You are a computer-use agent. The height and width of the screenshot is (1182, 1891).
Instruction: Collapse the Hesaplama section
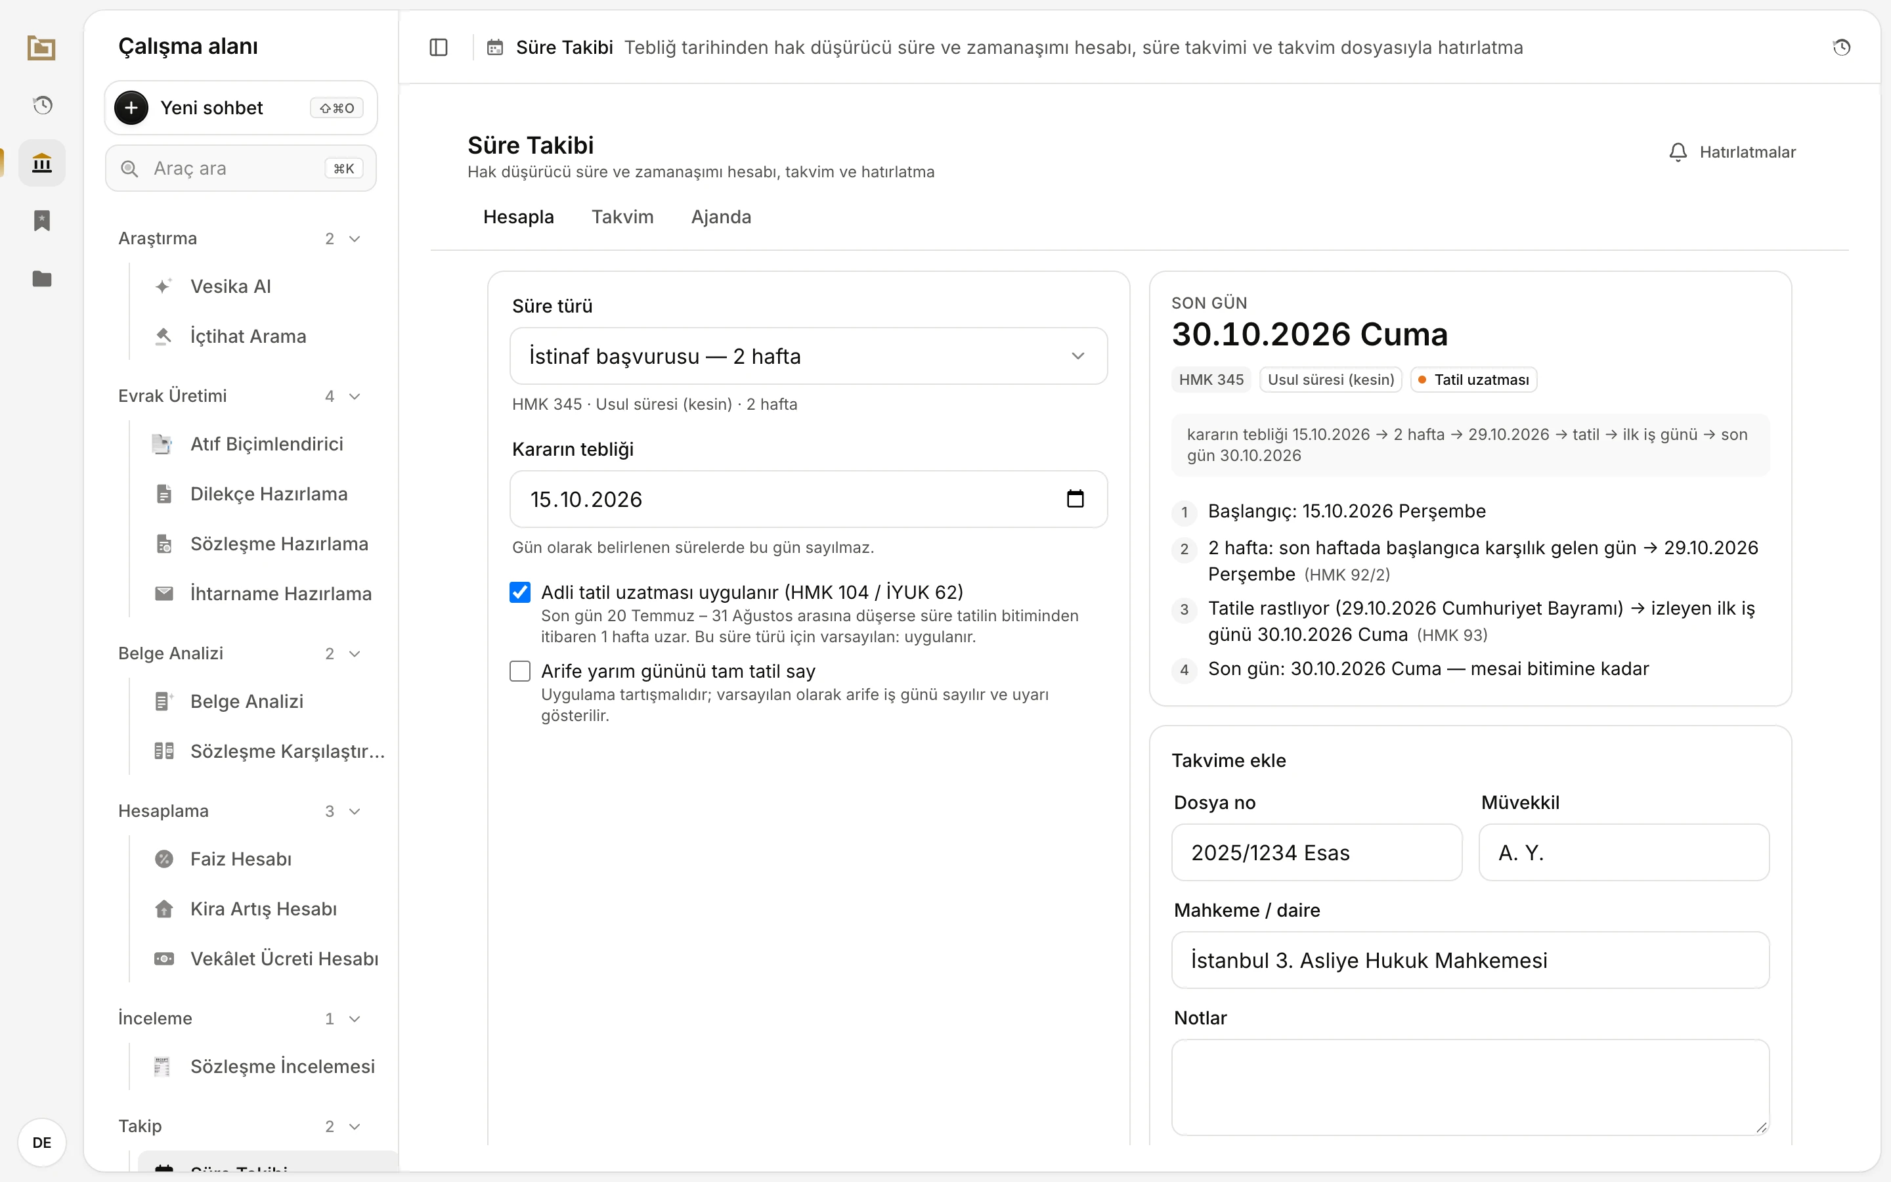pos(354,812)
